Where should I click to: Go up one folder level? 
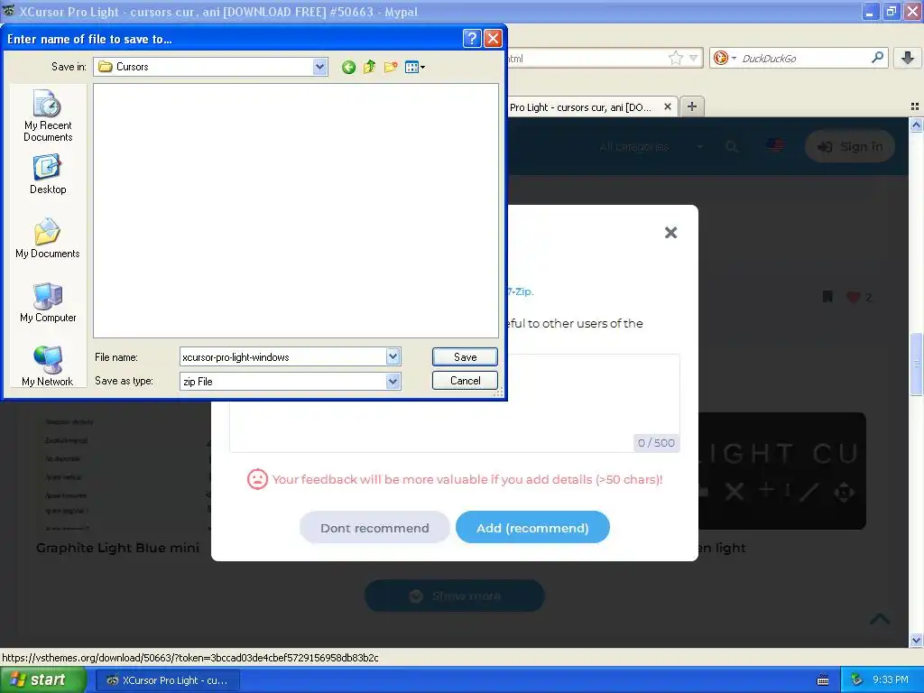coord(369,67)
